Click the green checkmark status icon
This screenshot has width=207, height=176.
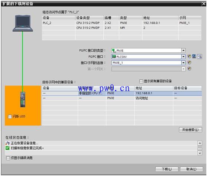[7, 148]
